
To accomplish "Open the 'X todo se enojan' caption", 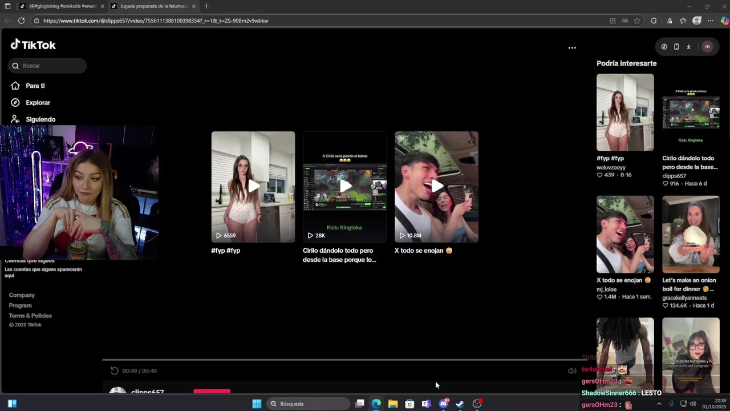I will point(423,251).
